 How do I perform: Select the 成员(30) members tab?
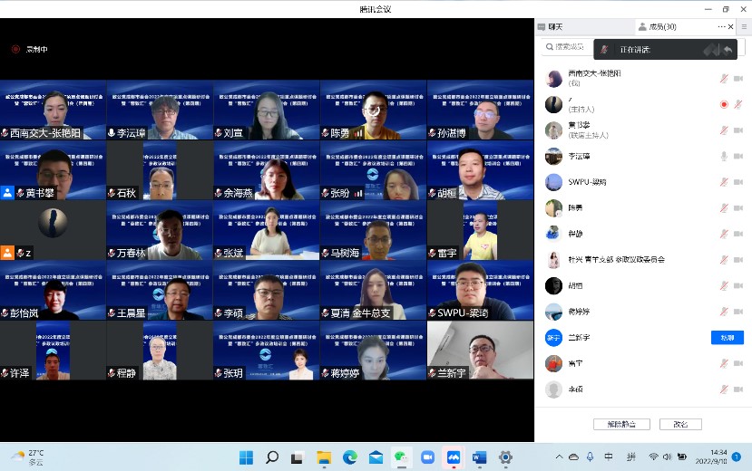tap(658, 27)
